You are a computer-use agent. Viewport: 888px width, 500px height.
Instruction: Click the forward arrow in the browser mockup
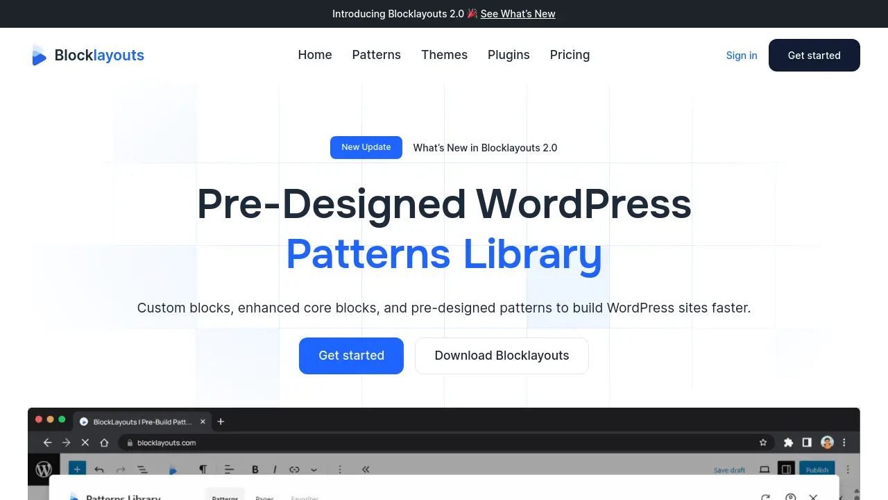(x=66, y=442)
